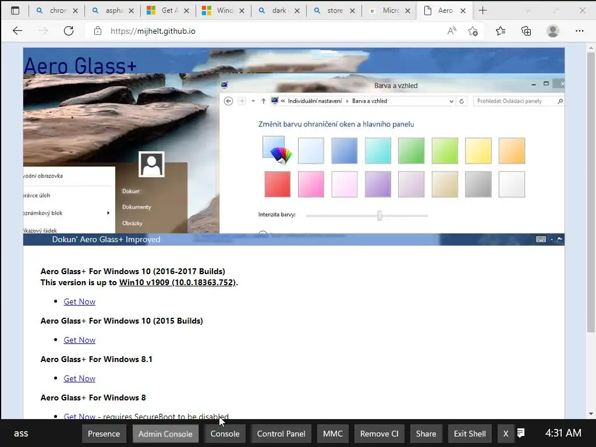Close the 'store' tab
The image size is (596, 447).
[352, 10]
